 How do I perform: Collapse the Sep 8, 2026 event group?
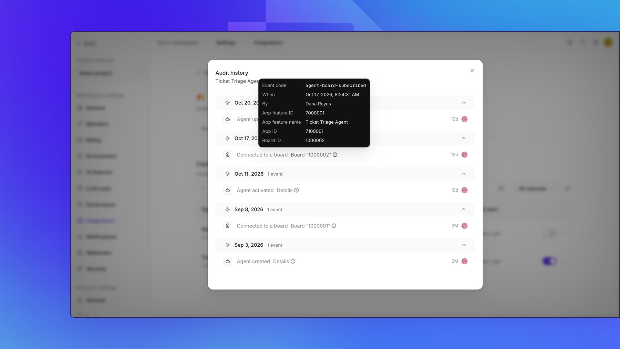tap(464, 209)
